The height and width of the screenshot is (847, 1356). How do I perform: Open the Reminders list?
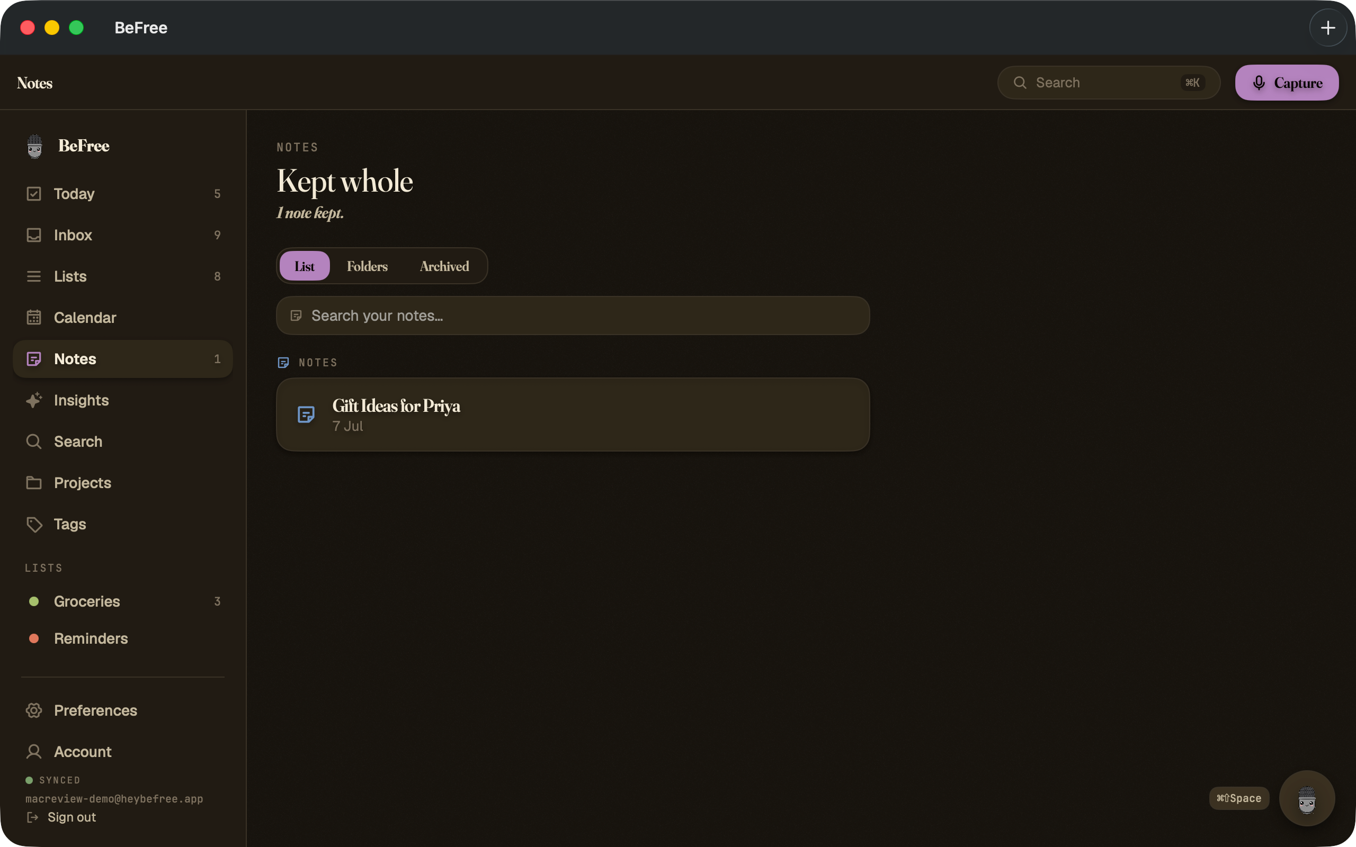pos(123,638)
